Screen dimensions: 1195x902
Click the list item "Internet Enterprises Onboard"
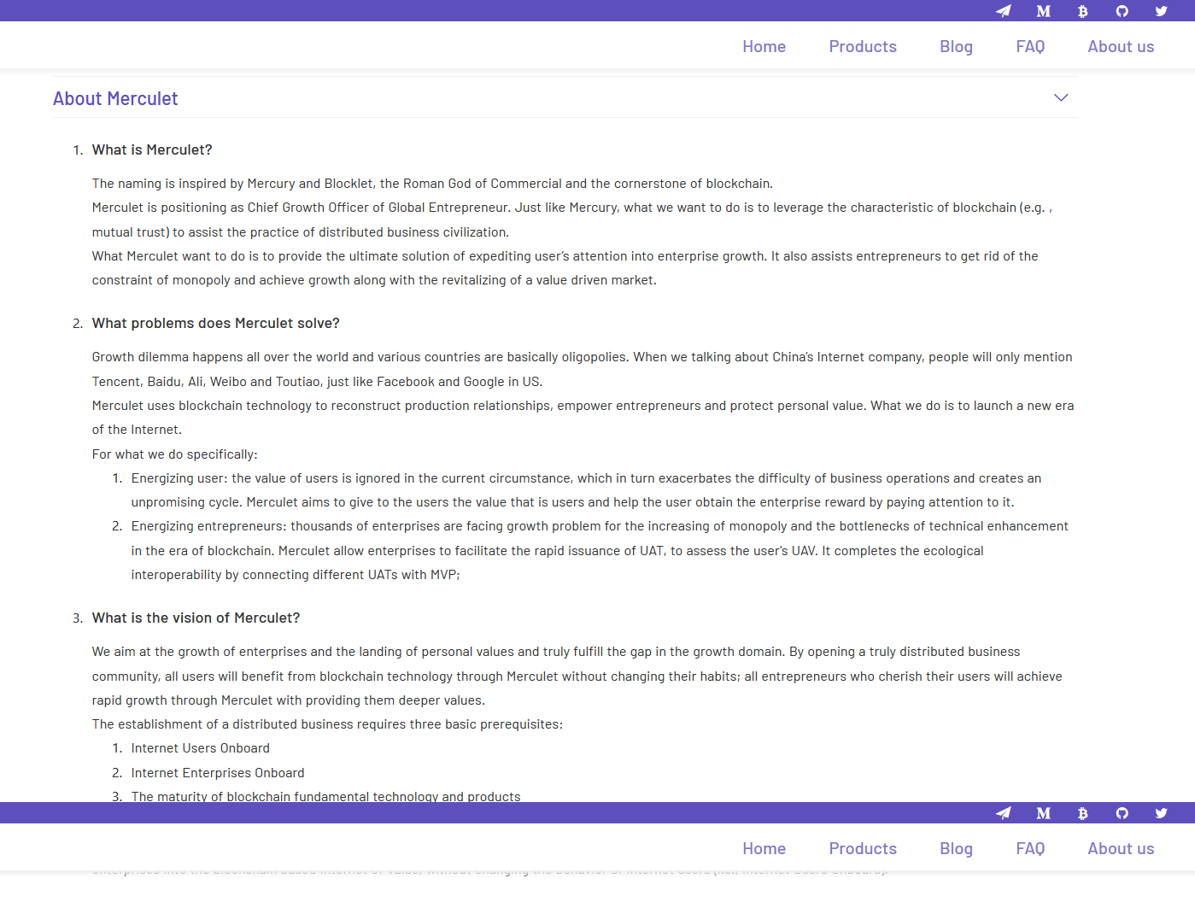[218, 773]
